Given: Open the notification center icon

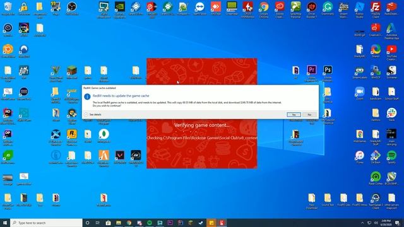Looking at the screenshot, I should 397,223.
